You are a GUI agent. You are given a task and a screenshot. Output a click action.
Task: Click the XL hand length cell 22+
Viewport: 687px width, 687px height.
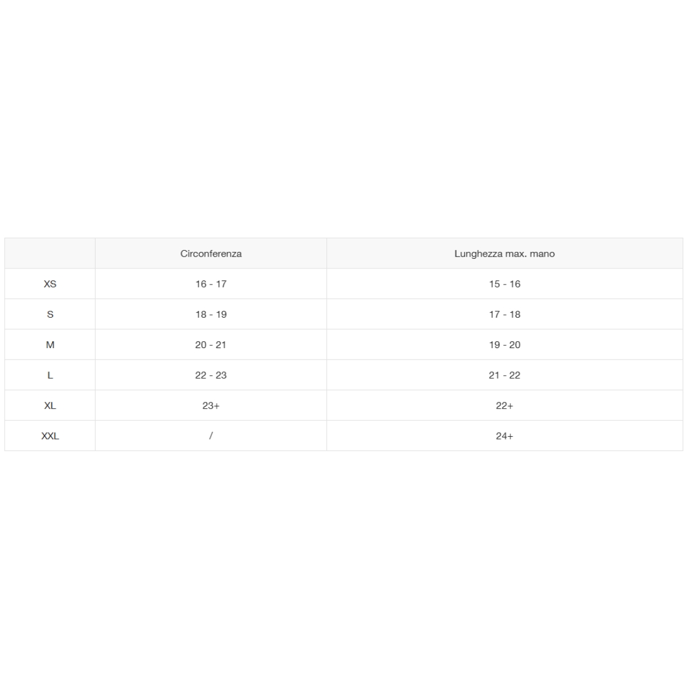504,405
